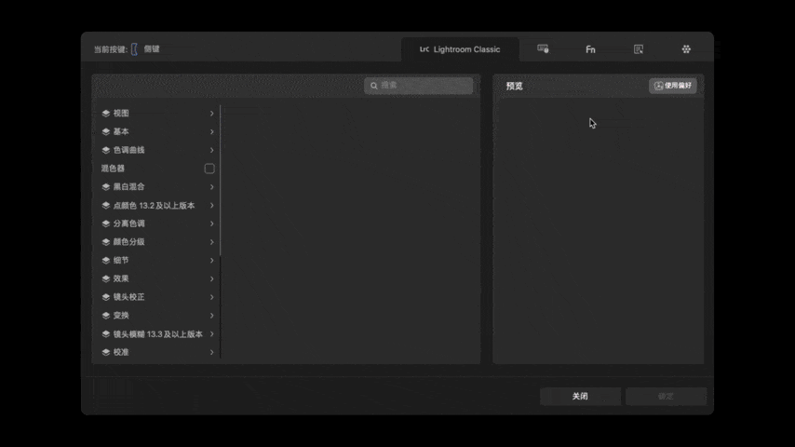The image size is (795, 447).
Task: Select the 变换 list item text
Action: (121, 316)
